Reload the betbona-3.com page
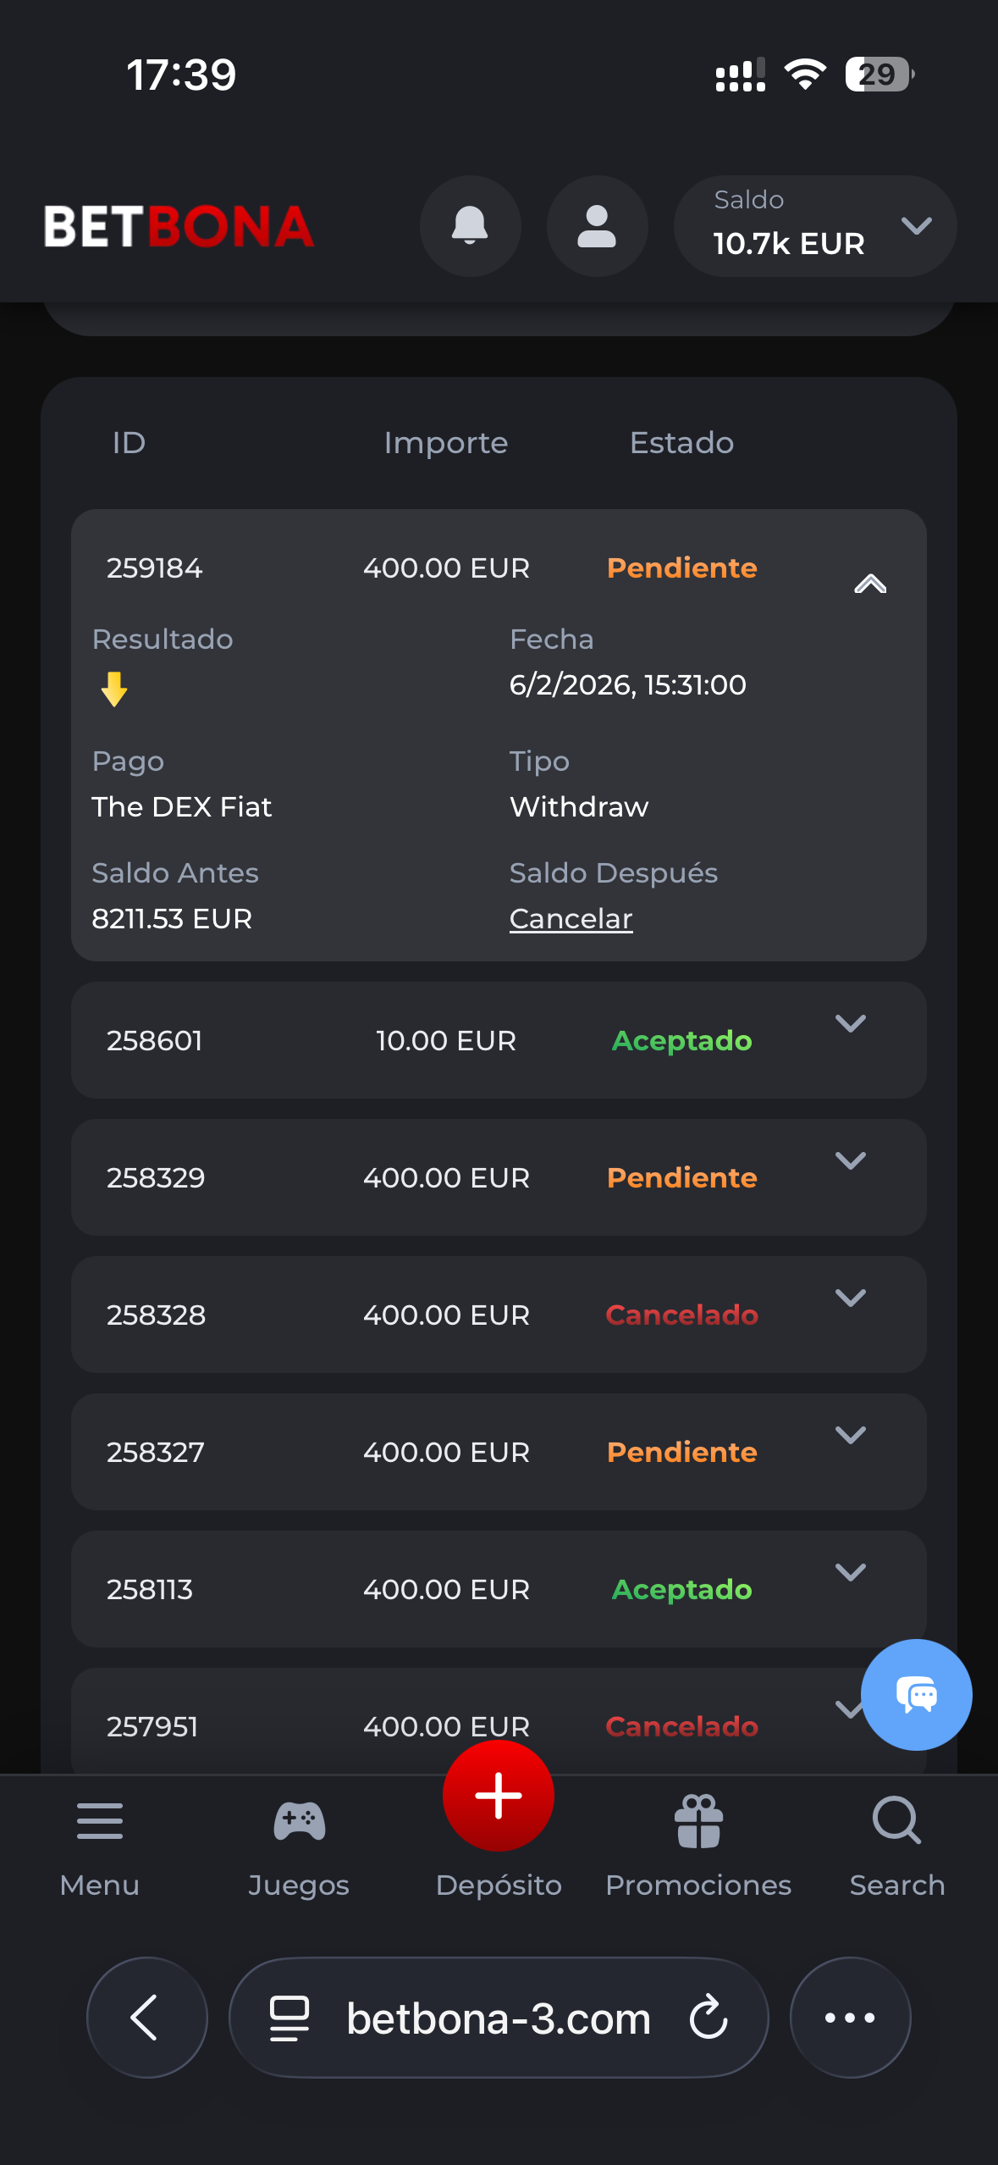Viewport: 998px width, 2165px height. pyautogui.click(x=709, y=2018)
